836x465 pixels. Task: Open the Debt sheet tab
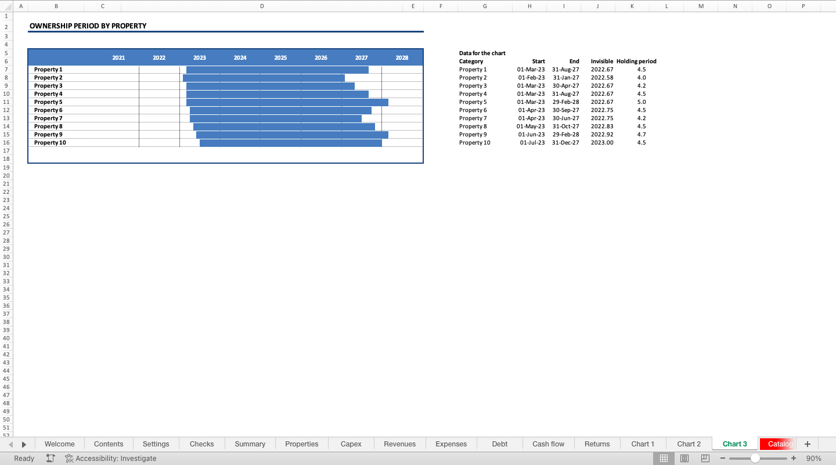pos(500,444)
